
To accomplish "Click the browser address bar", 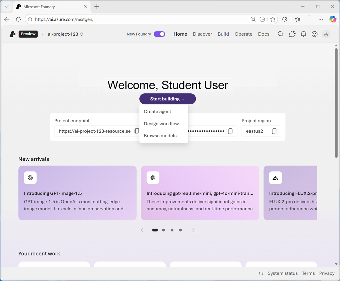I will click(113, 19).
